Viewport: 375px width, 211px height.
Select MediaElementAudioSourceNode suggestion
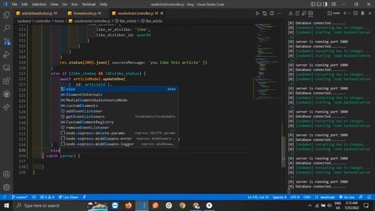tap(119, 100)
